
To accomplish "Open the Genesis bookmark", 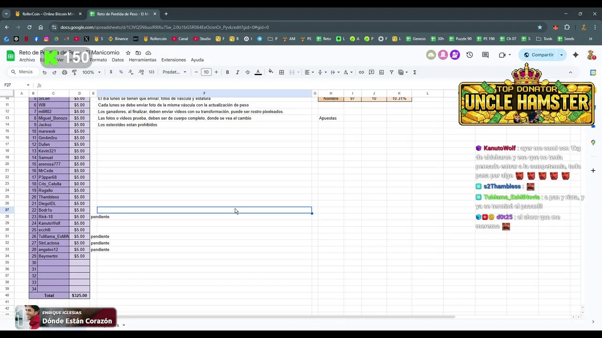I will point(416,39).
